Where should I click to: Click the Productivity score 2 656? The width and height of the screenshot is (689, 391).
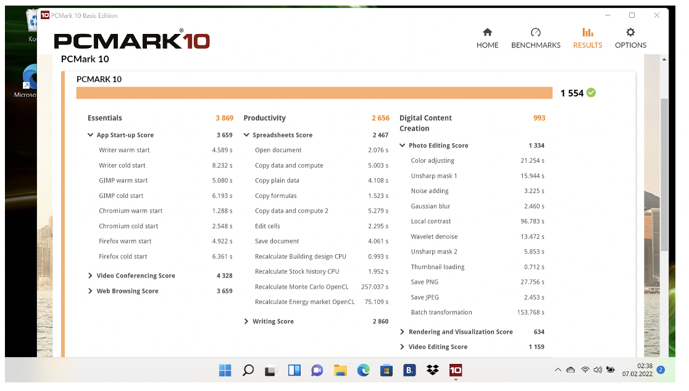[x=380, y=118]
